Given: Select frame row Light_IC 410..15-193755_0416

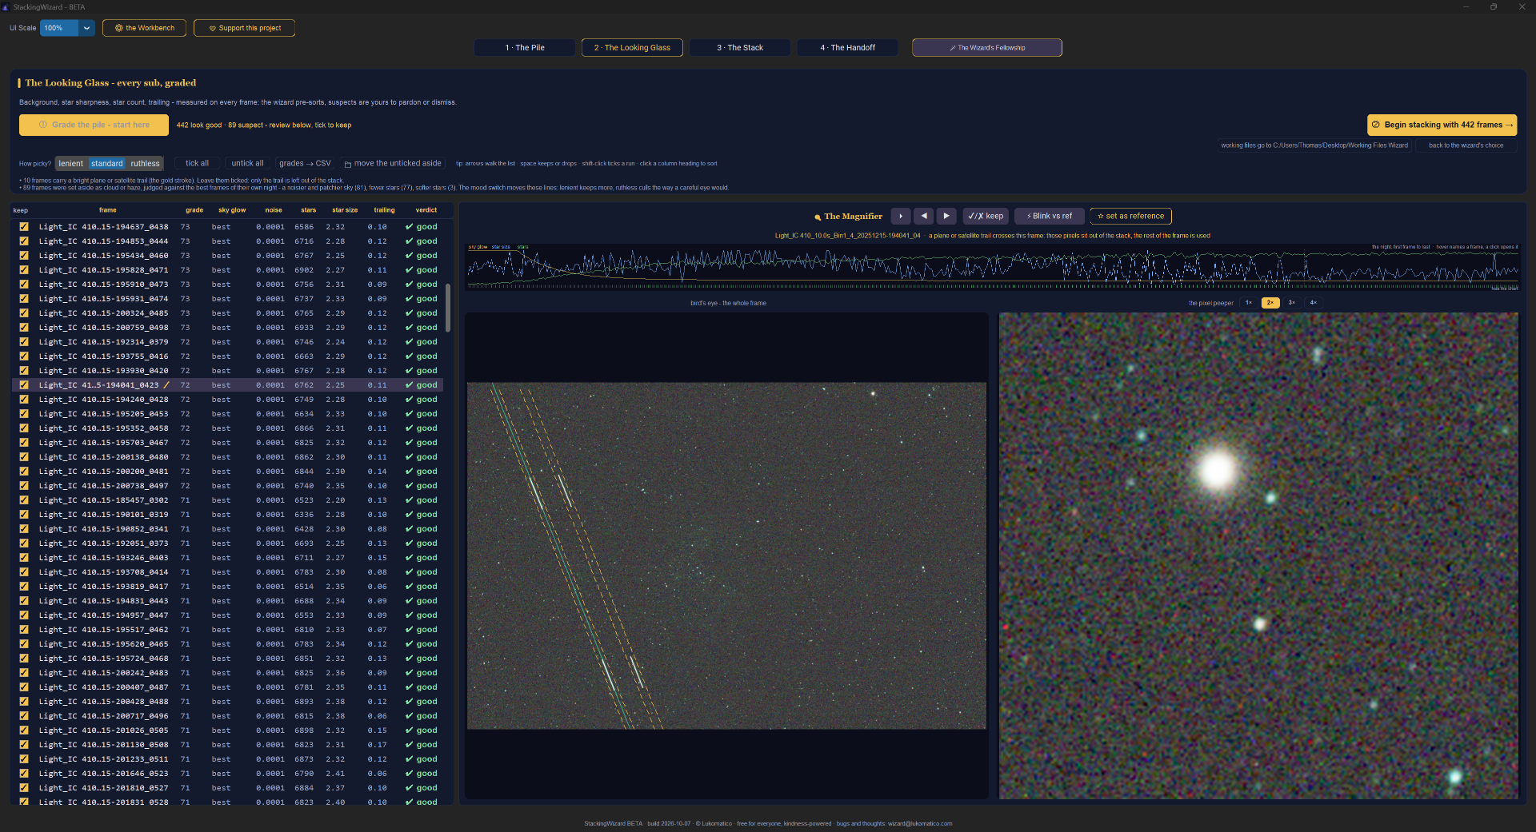Looking at the screenshot, I should click(x=227, y=356).
